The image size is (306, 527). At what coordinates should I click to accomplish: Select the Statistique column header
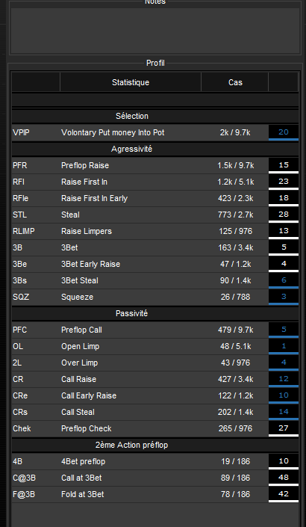click(131, 82)
